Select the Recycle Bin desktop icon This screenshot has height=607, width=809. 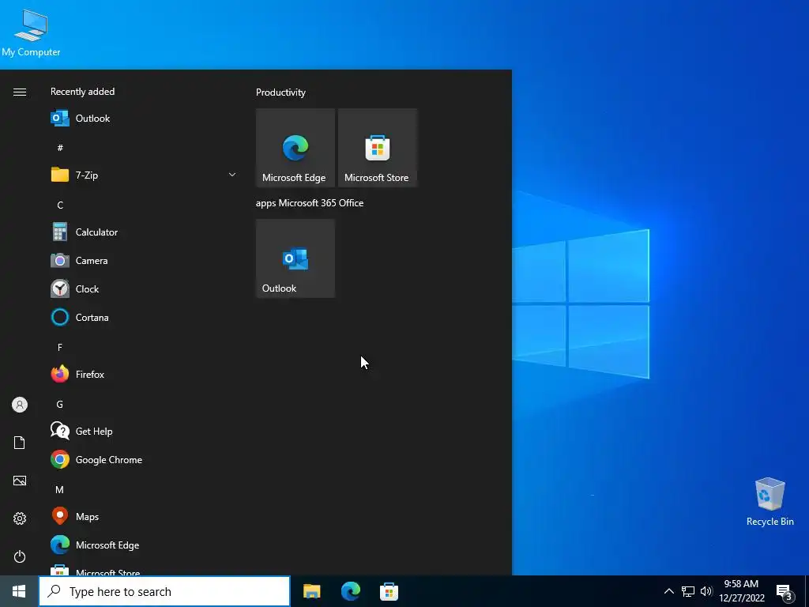[x=769, y=502]
